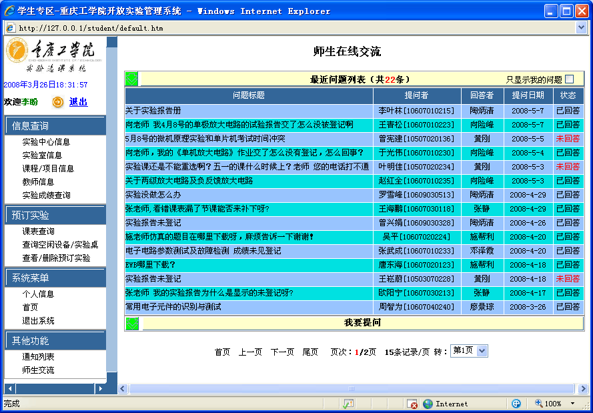Click the 退出 logout link
The height and width of the screenshot is (413, 593).
[78, 102]
